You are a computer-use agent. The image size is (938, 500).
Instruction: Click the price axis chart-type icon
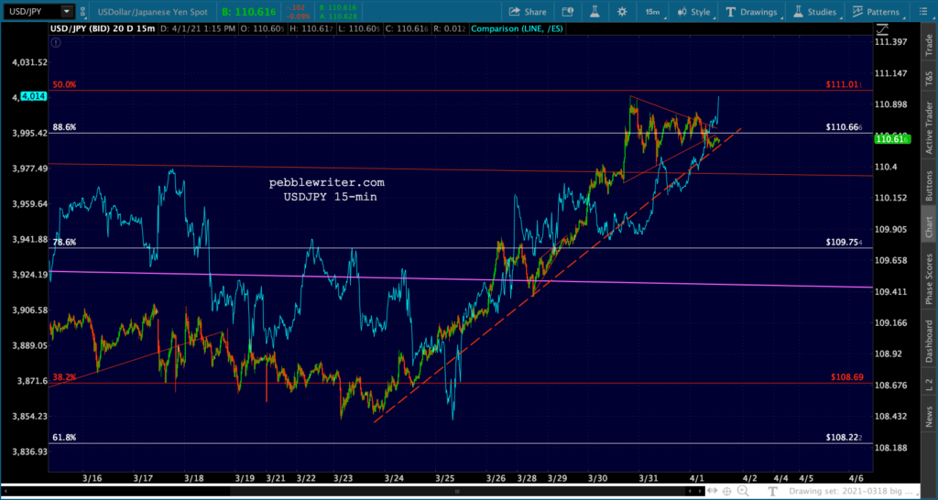(882, 29)
